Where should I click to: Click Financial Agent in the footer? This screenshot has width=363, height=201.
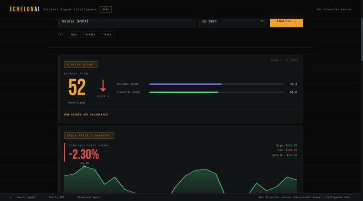tap(89, 197)
